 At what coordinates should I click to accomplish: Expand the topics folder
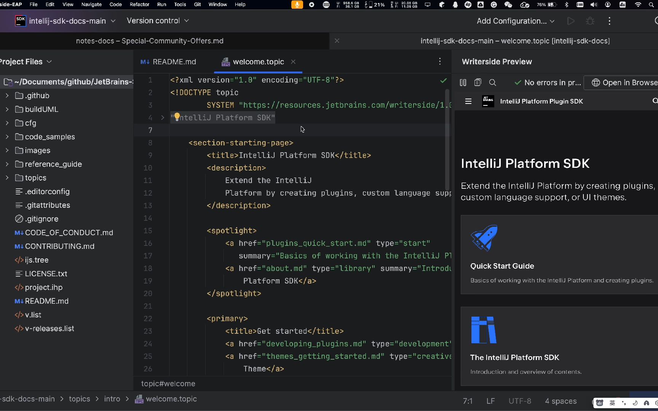pos(7,178)
